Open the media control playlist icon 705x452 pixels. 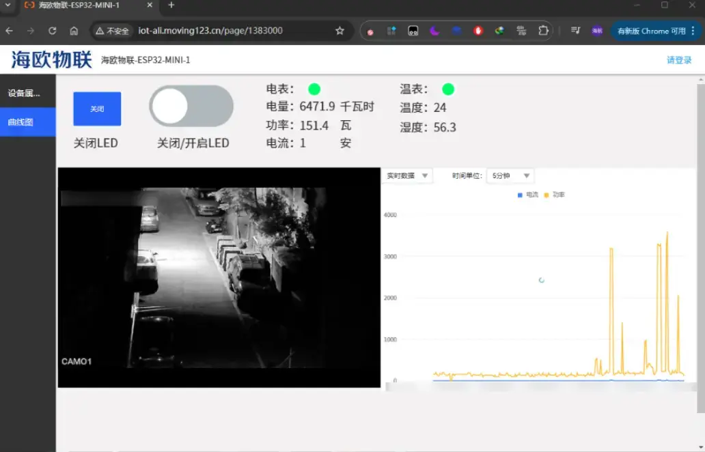(x=575, y=31)
